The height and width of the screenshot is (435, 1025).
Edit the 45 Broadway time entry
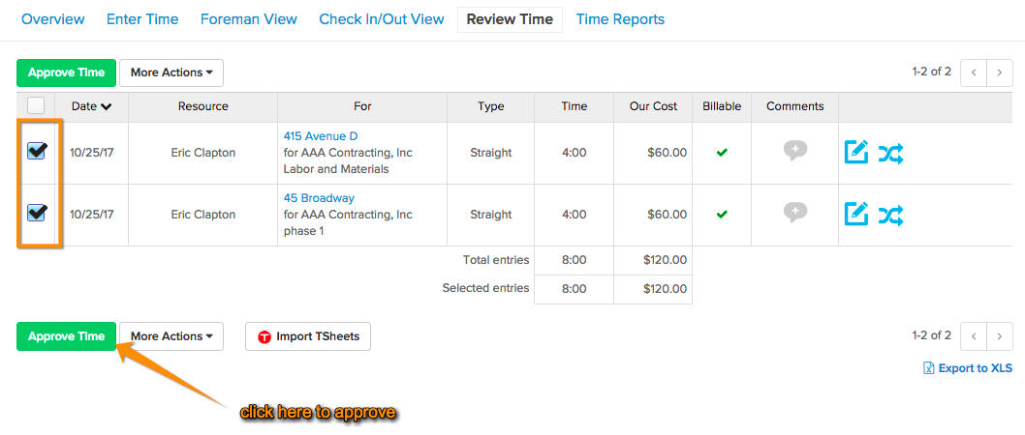(x=856, y=214)
